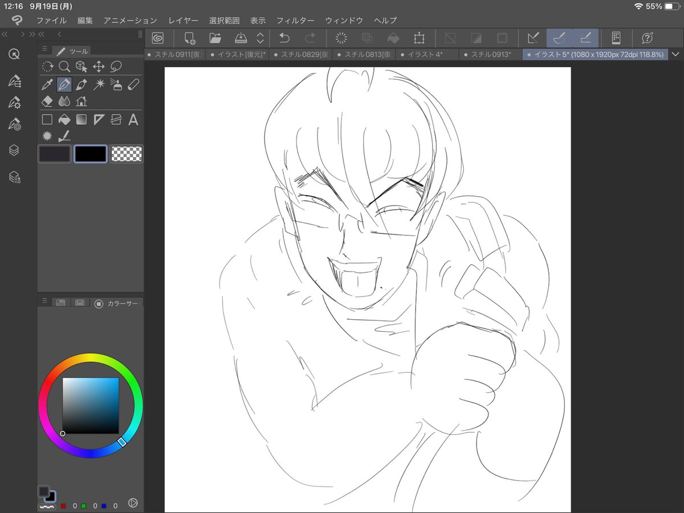The width and height of the screenshot is (684, 513).
Task: Toggle snap to ruler
Action: pyautogui.click(x=533, y=38)
